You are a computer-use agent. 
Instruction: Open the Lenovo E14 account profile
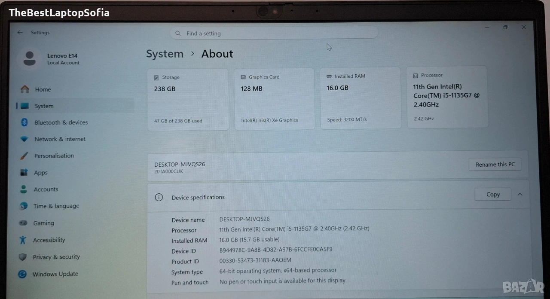(49, 59)
